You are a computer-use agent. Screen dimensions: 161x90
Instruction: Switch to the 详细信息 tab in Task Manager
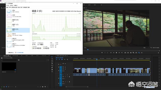[x=25, y=7]
